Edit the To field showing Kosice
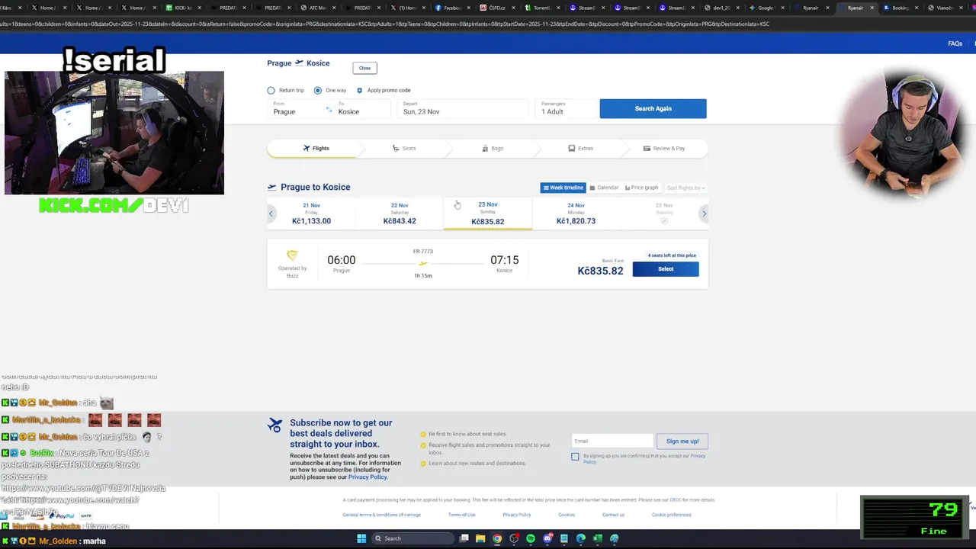 pyautogui.click(x=362, y=108)
